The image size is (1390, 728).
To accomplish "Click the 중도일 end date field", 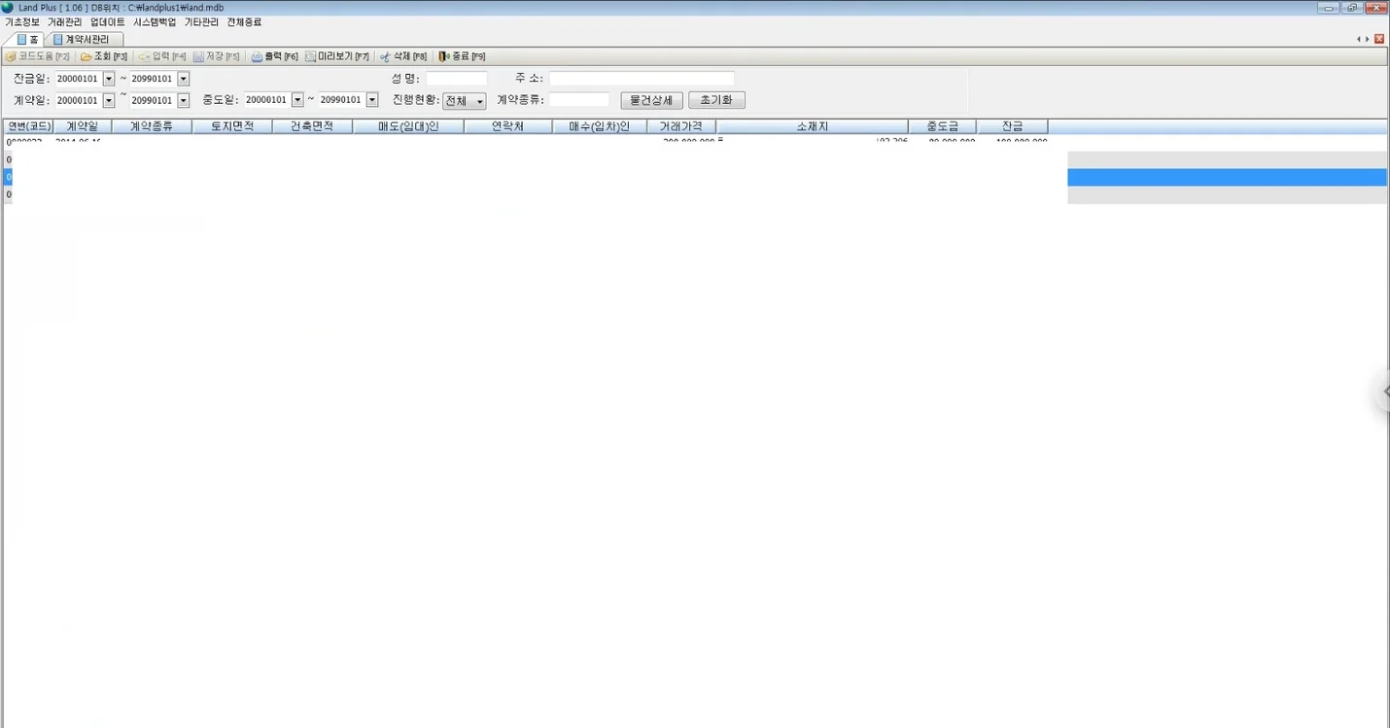I will pos(342,100).
